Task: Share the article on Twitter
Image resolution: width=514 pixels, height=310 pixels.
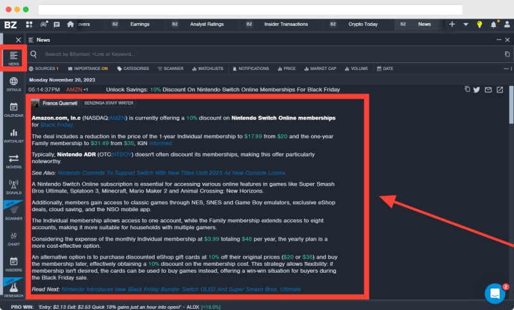Action: pos(477,90)
